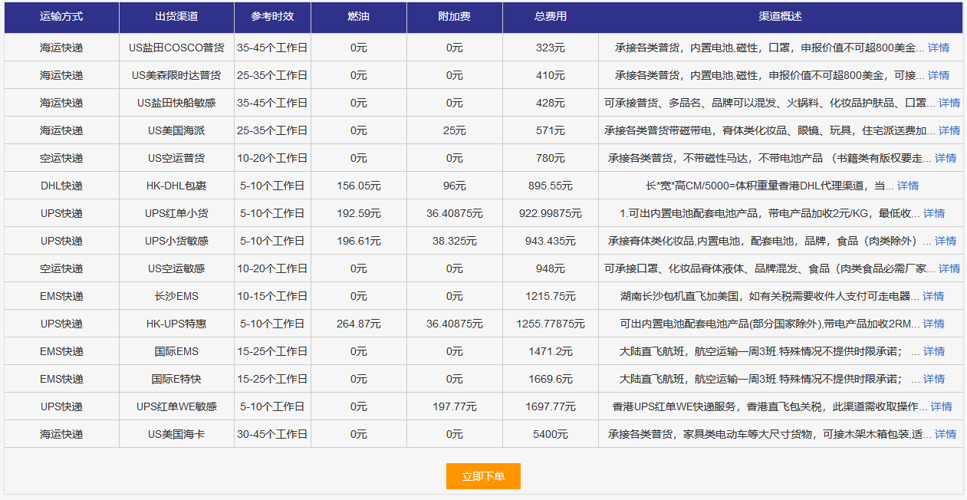This screenshot has height=500, width=967.
Task: Open 详情 link for US空运普货 row
Action: pyautogui.click(x=946, y=158)
